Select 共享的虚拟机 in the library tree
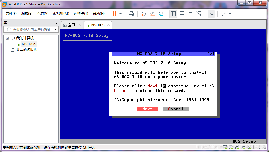Screen dimensions: 269x152 tap(27, 50)
